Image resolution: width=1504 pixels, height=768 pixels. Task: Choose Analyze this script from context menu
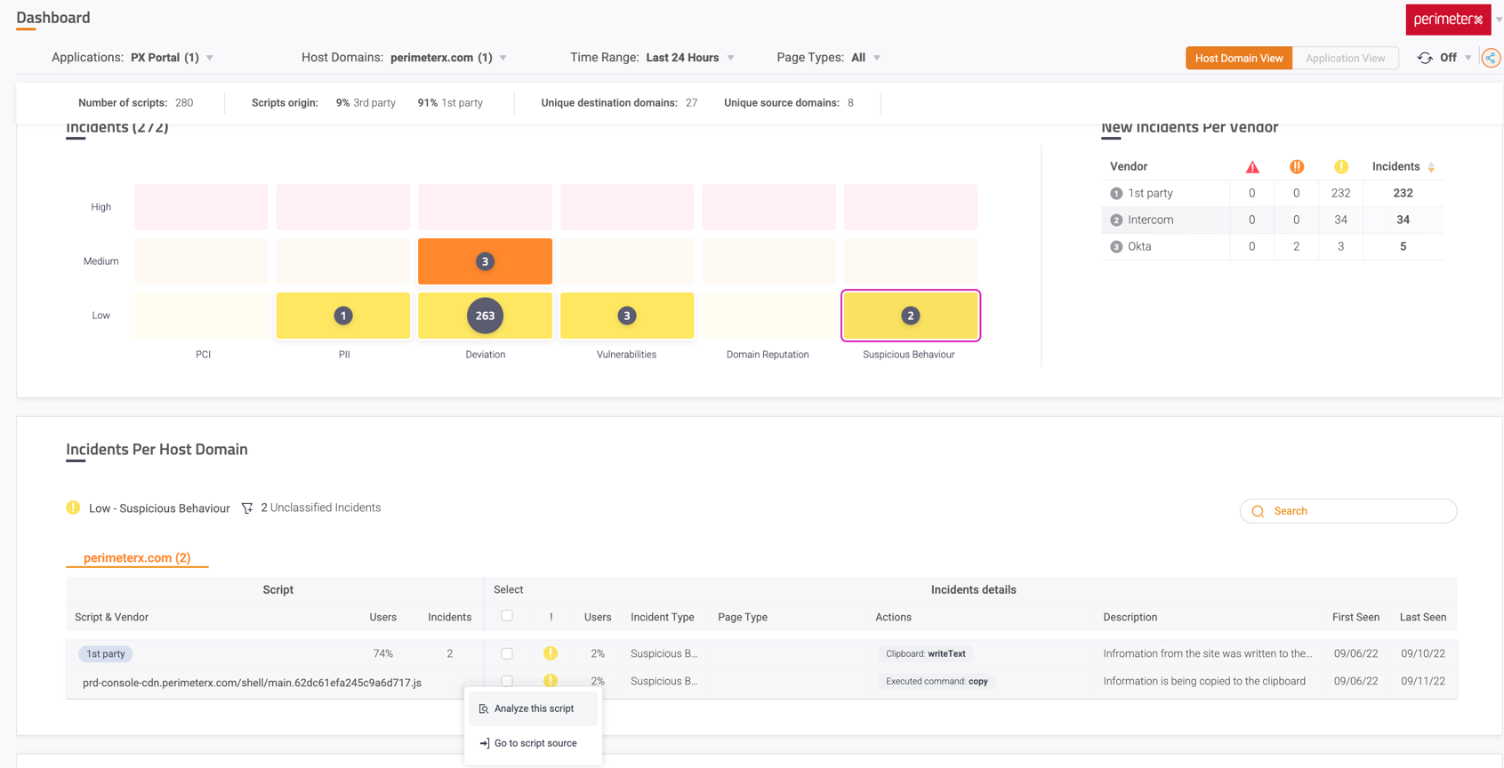coord(534,708)
